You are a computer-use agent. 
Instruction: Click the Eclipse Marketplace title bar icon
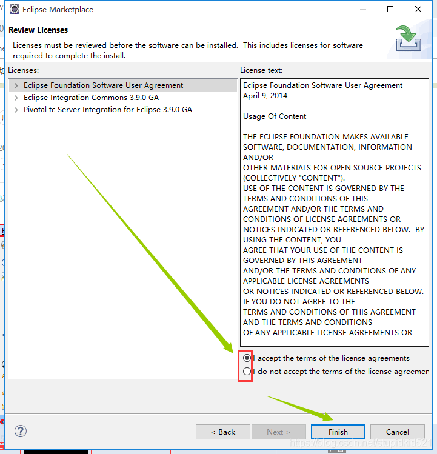[14, 9]
